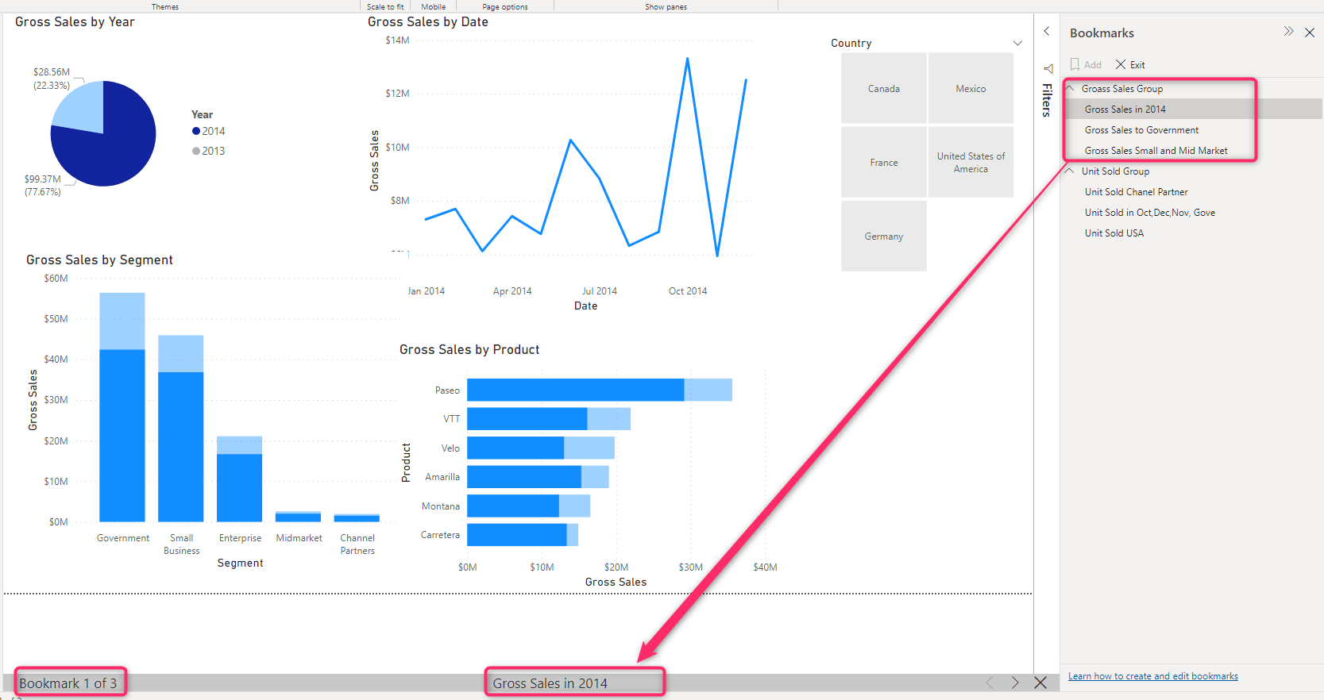The width and height of the screenshot is (1324, 700).
Task: Open the learn how to create bookmarks link
Action: pyautogui.click(x=1152, y=676)
